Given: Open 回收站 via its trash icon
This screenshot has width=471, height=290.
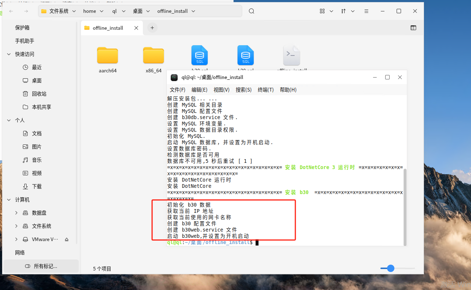Looking at the screenshot, I should (25, 94).
